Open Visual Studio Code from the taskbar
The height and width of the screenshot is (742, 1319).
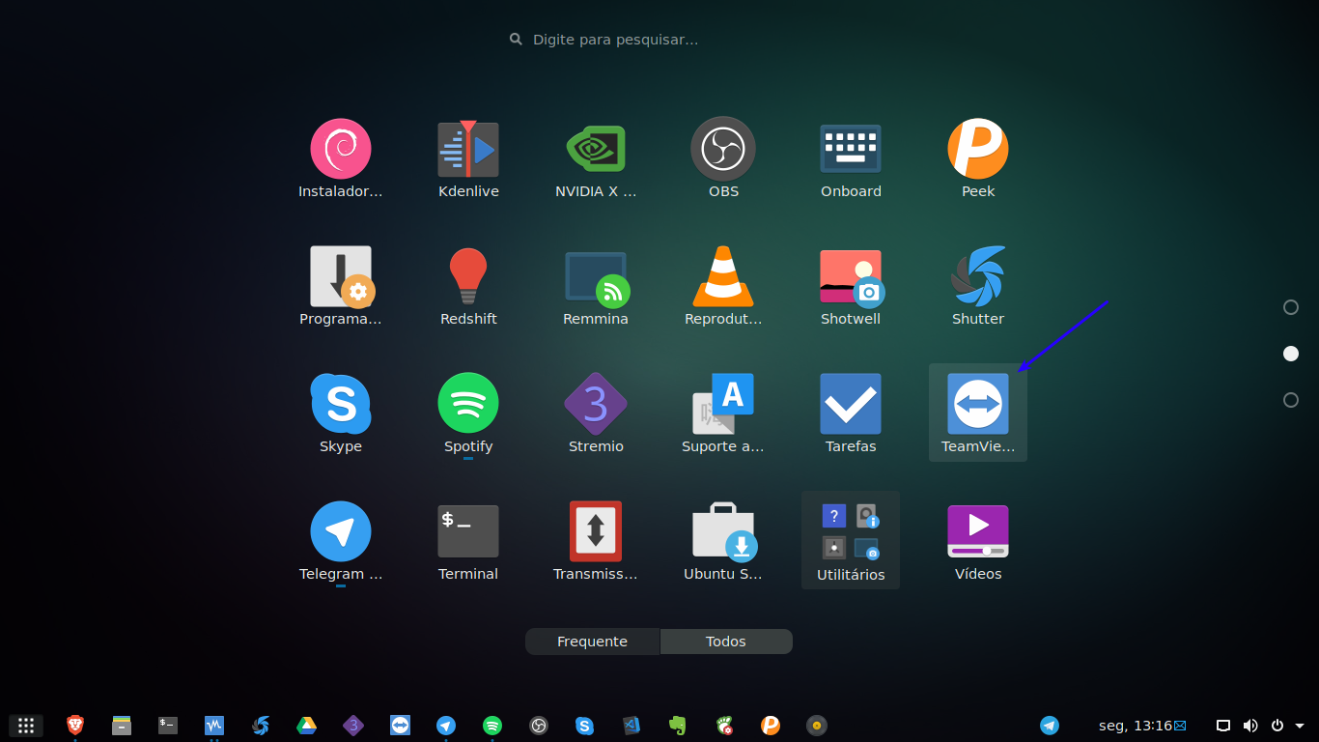631,726
